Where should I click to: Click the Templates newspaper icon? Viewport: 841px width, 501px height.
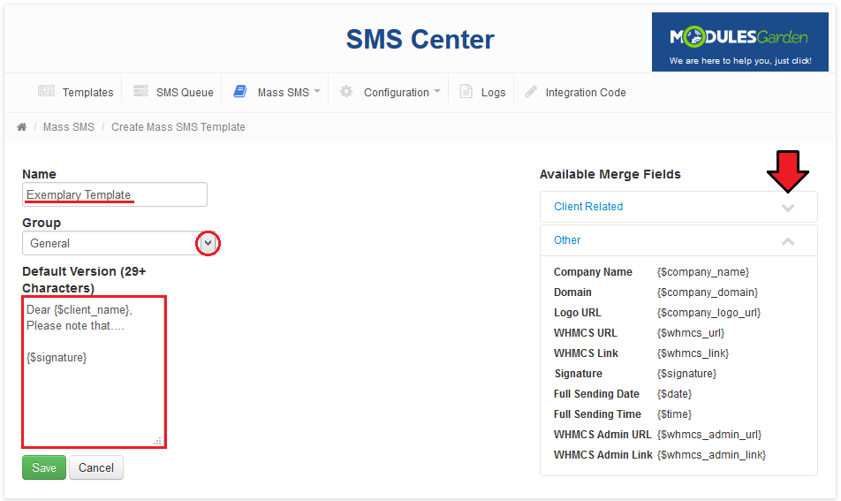pyautogui.click(x=46, y=91)
